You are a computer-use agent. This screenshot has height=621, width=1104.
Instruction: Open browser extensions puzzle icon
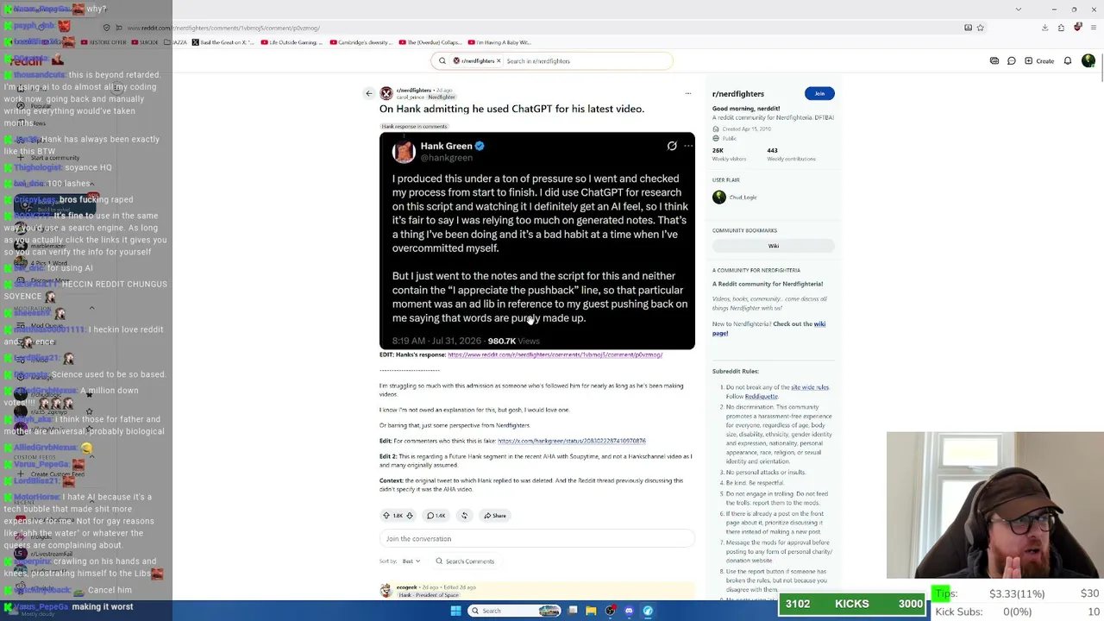[x=1062, y=28]
